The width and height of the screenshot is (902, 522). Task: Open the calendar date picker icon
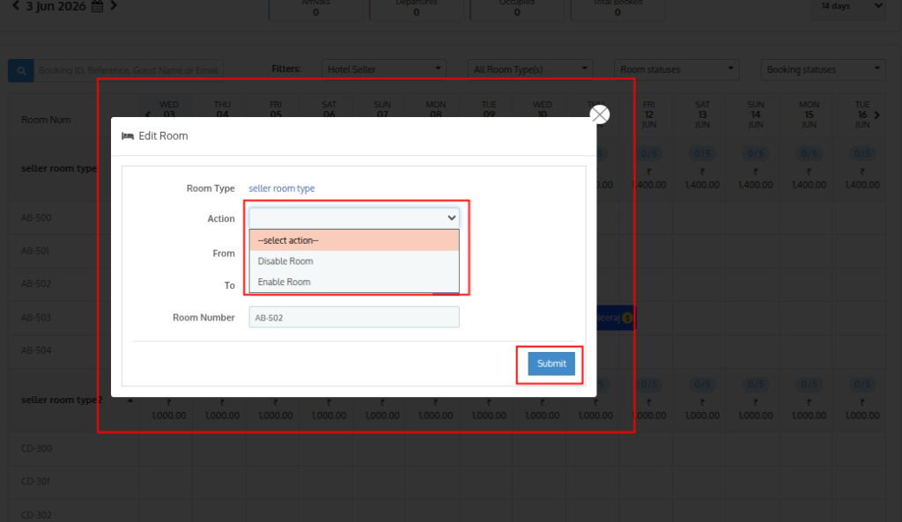pyautogui.click(x=97, y=6)
